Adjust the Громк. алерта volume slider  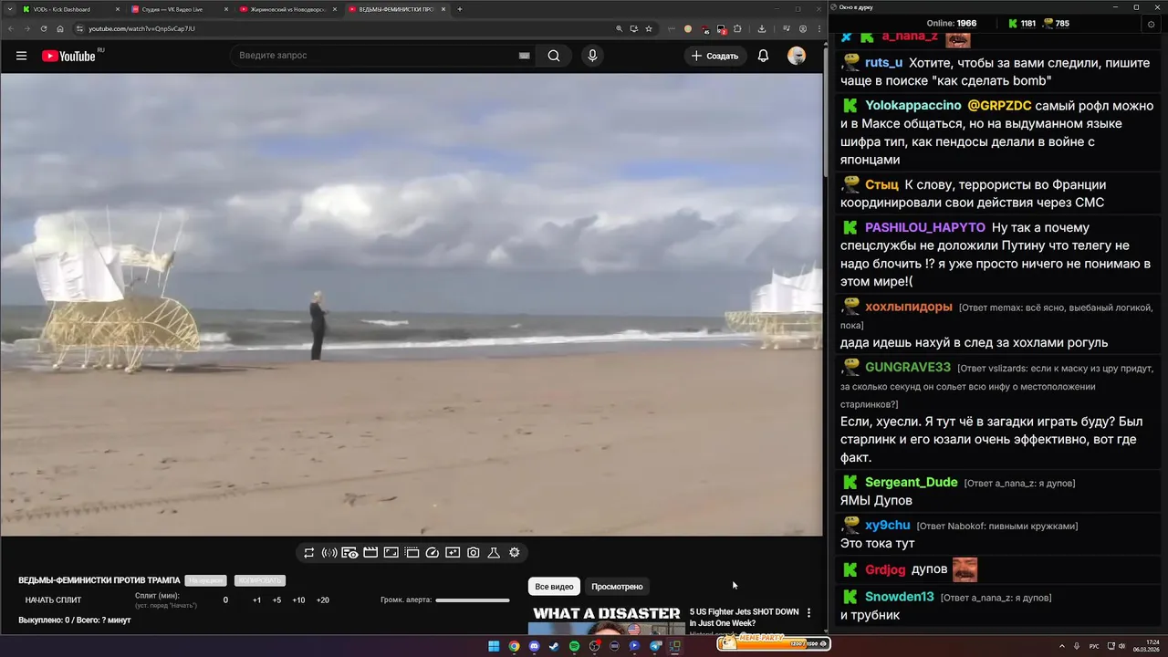[x=473, y=600]
